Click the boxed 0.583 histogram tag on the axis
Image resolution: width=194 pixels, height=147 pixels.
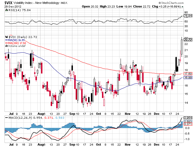188,121
